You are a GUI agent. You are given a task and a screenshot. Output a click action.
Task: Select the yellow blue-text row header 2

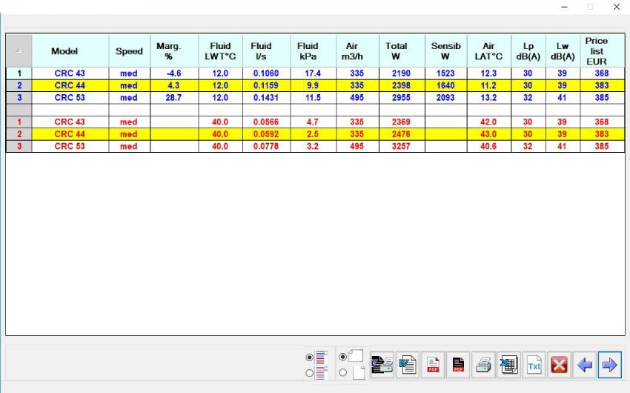click(x=19, y=85)
